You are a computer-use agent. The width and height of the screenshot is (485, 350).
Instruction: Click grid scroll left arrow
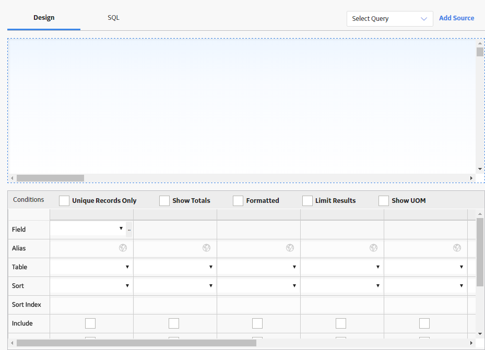[x=12, y=343]
